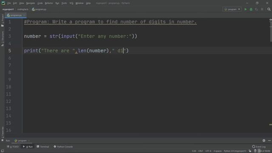Click the comment on line 1
Image resolution: width=272 pixels, height=153 pixels.
[x=110, y=22]
